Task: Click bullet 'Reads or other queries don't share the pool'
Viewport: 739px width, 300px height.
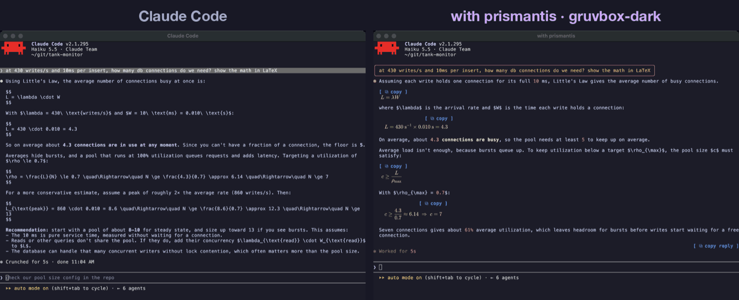Action: 186,243
